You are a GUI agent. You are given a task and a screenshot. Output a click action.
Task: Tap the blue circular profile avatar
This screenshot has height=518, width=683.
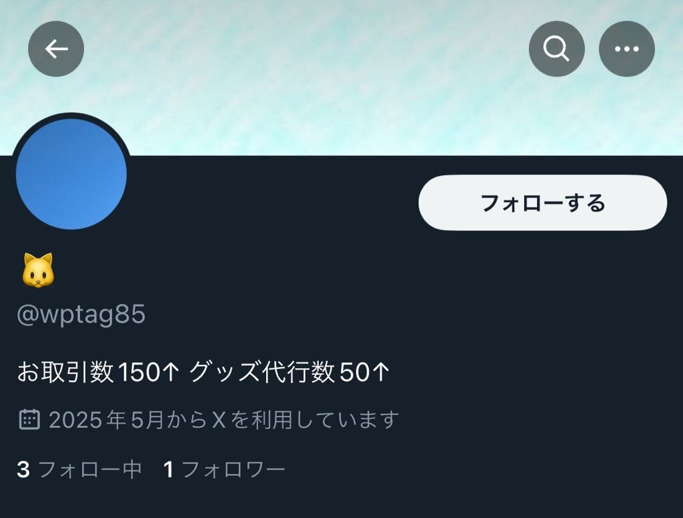[x=71, y=174]
